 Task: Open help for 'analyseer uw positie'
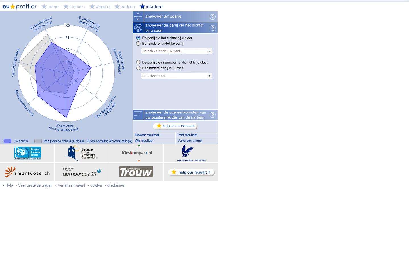coord(212,17)
